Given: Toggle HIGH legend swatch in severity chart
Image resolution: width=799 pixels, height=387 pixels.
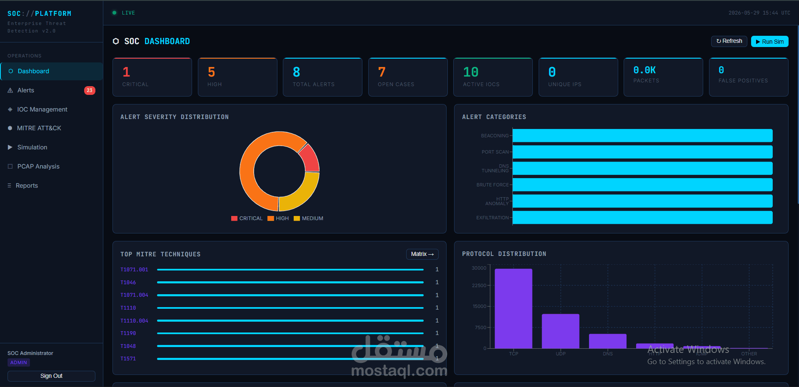Looking at the screenshot, I should pyautogui.click(x=270, y=218).
